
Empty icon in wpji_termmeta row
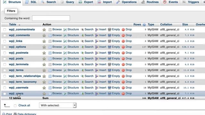110,65
